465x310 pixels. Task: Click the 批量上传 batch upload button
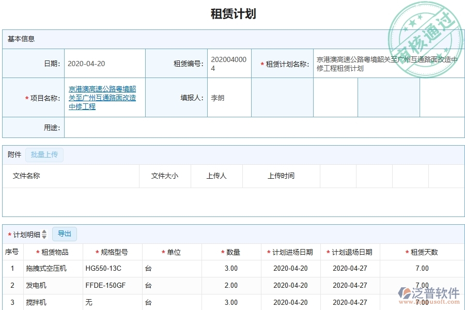tap(44, 154)
